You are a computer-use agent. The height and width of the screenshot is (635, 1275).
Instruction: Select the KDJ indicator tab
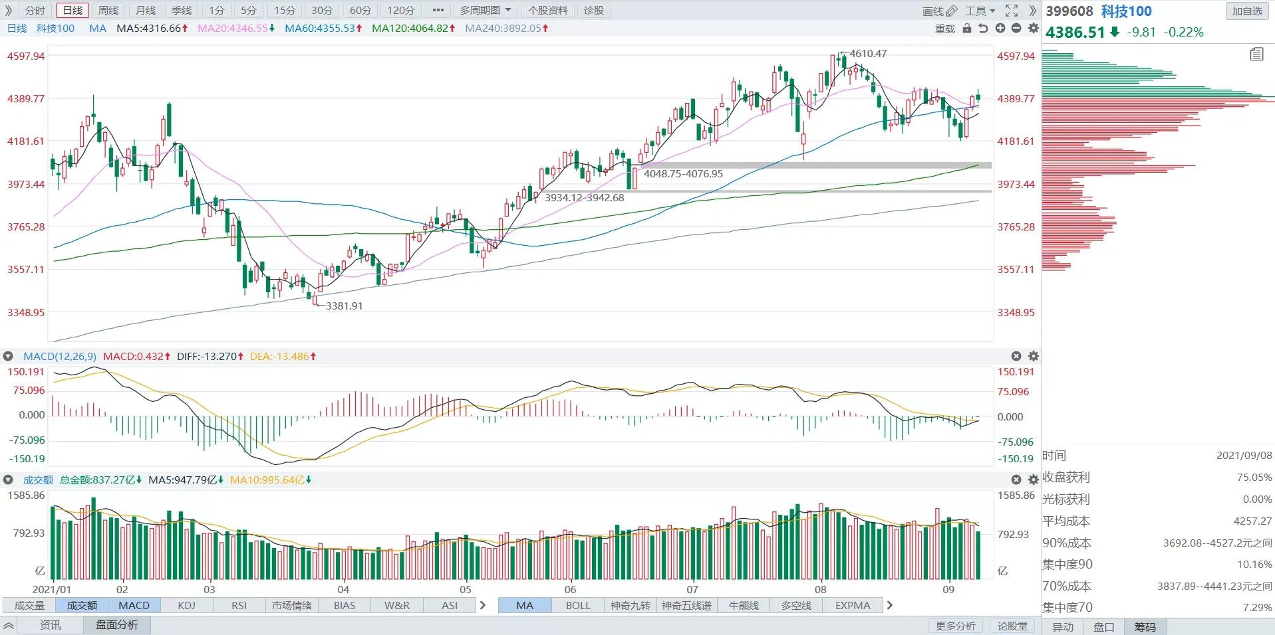click(x=187, y=605)
